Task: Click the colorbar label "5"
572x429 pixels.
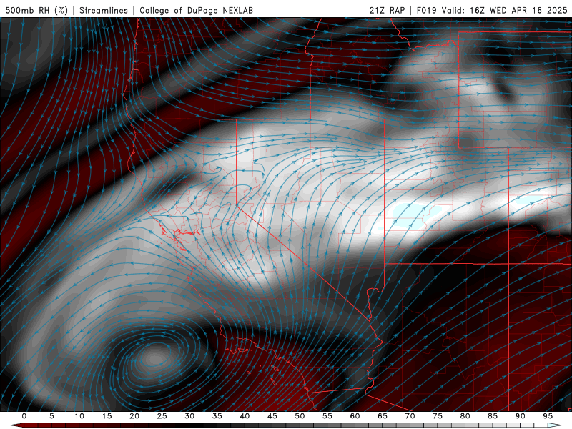Action: (x=51, y=416)
